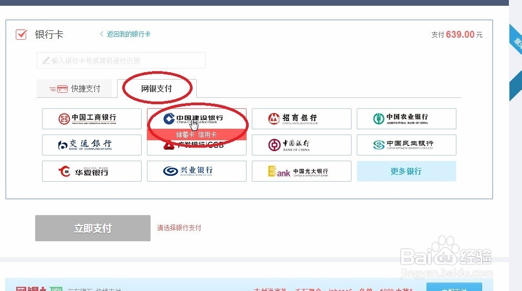Click the pencil icon in card input
Screen dimensions: 522x291
(x=46, y=61)
